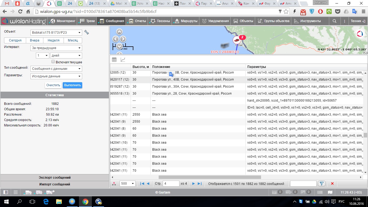Go to the next page arrow
Image resolution: width=368 pixels, height=207 pixels.
(193, 184)
